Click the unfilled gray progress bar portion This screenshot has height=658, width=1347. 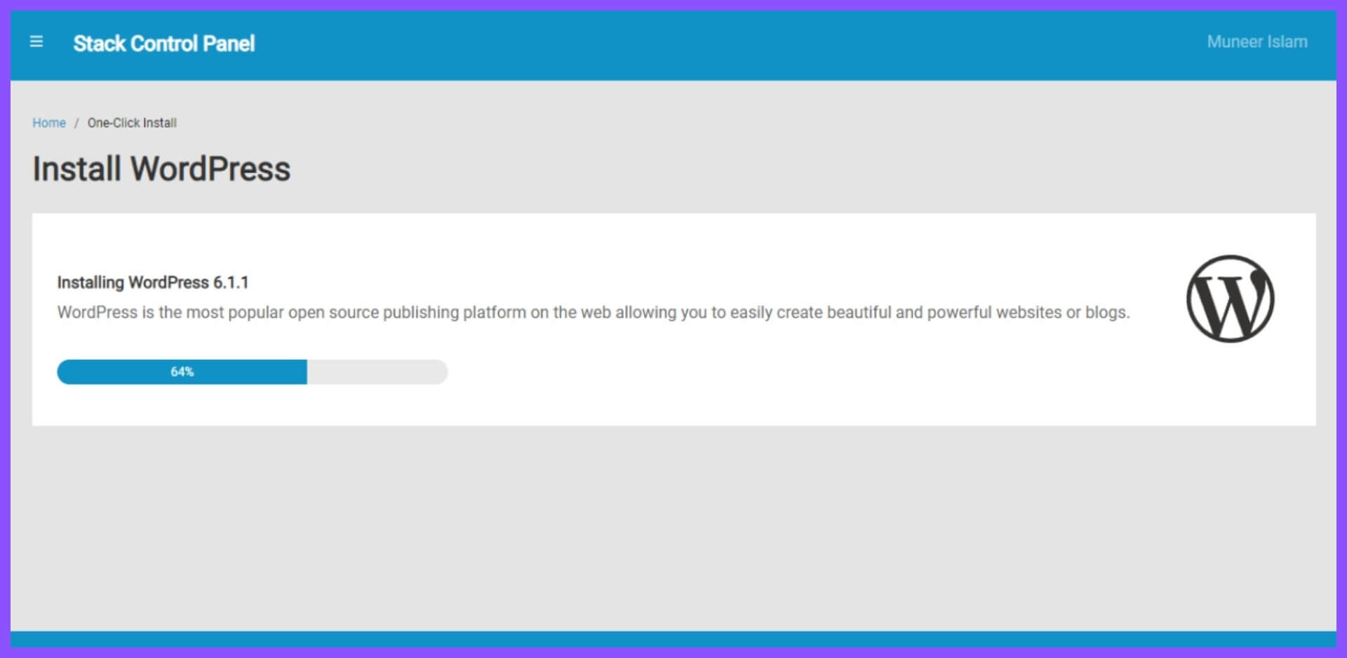(377, 372)
